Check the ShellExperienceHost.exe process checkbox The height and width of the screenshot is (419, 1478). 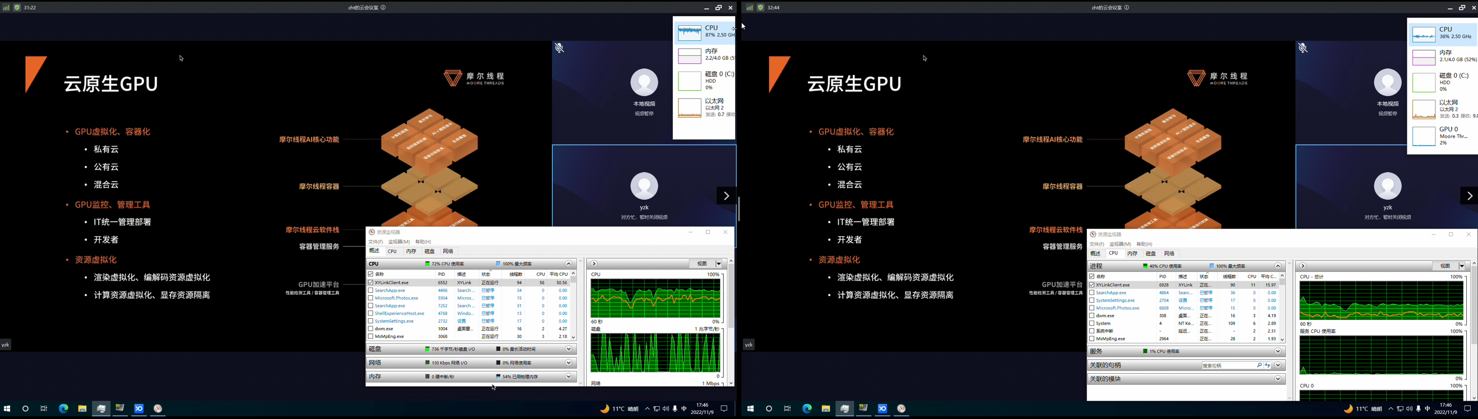[x=371, y=313]
